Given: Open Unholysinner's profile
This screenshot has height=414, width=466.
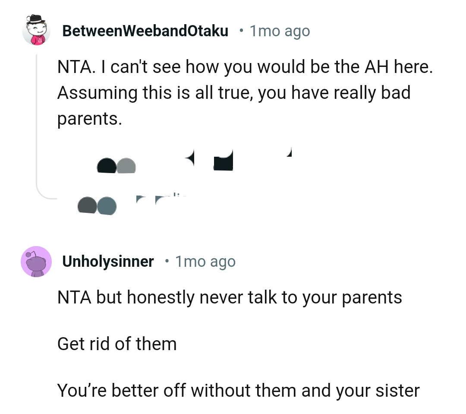Looking at the screenshot, I should click(x=108, y=261).
